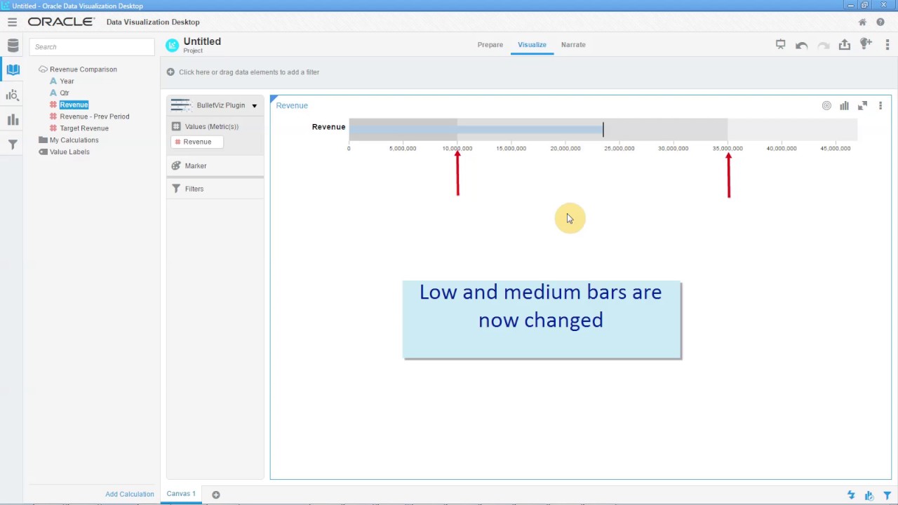Screen dimensions: 898x505
Task: Go to Home using house icon
Action: pyautogui.click(x=862, y=22)
